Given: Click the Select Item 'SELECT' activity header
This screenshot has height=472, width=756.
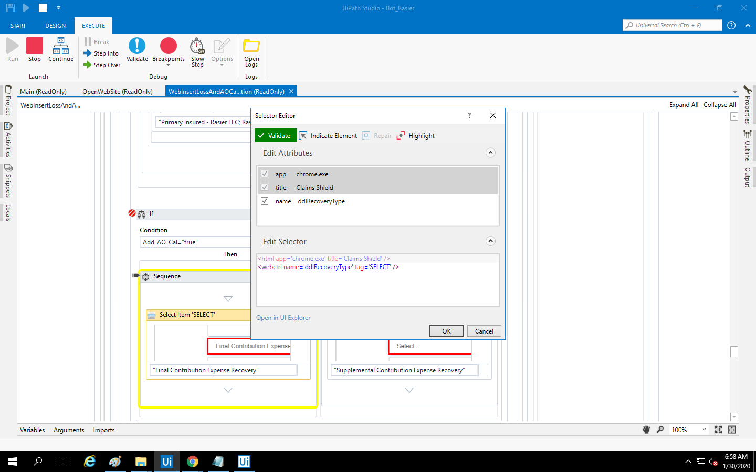Looking at the screenshot, I should pos(198,315).
